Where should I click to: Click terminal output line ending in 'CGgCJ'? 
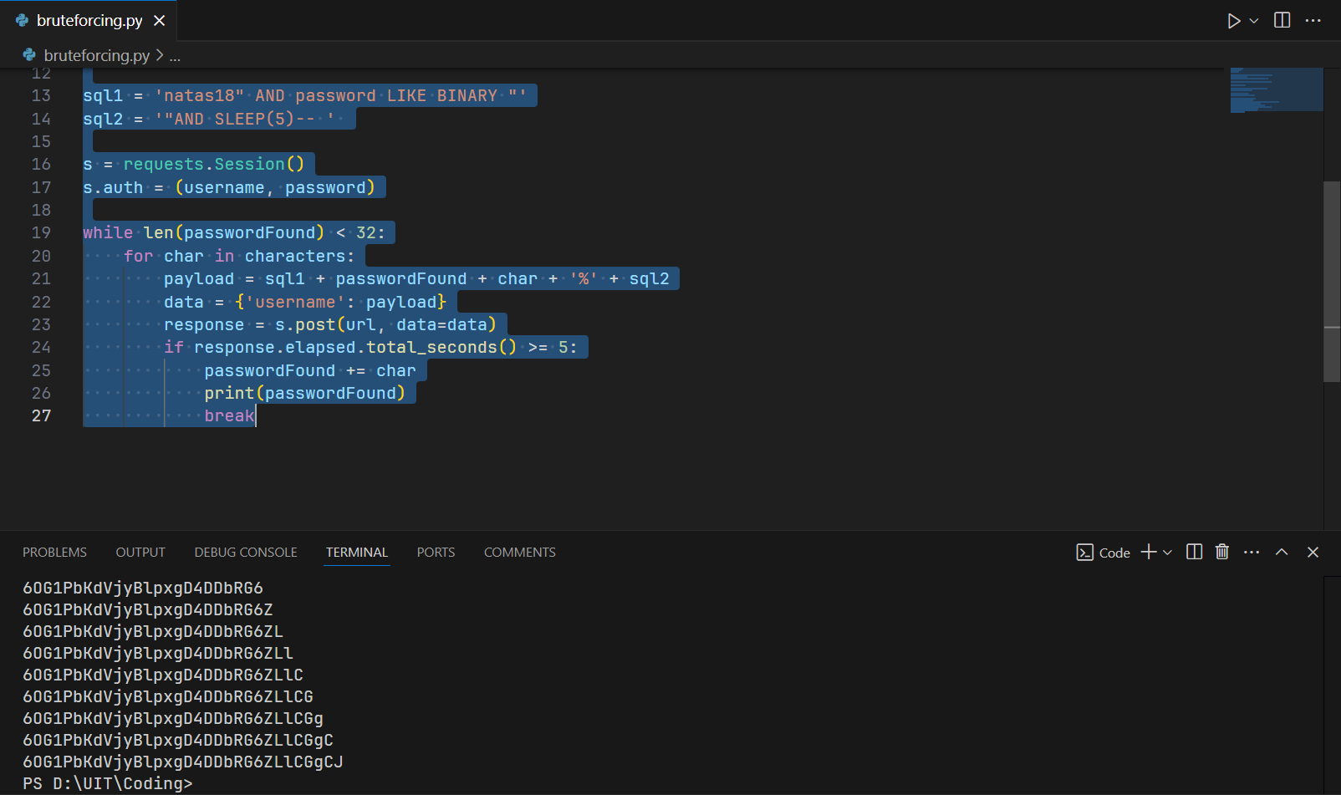tap(183, 762)
